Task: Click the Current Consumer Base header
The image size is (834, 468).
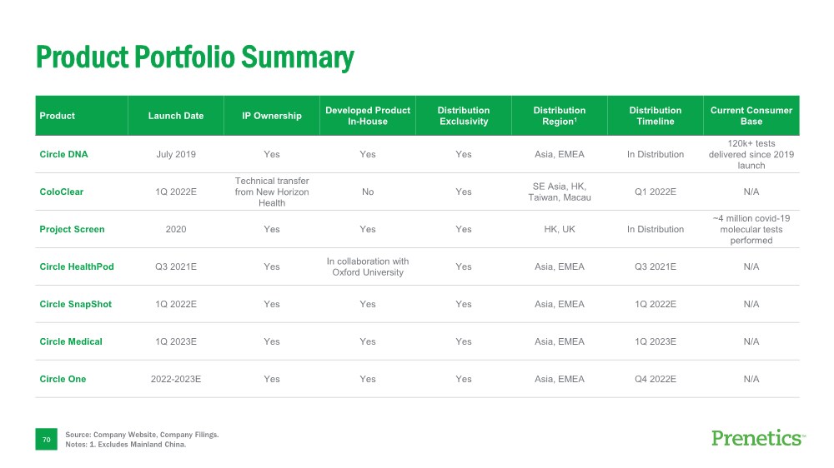Action: [751, 116]
